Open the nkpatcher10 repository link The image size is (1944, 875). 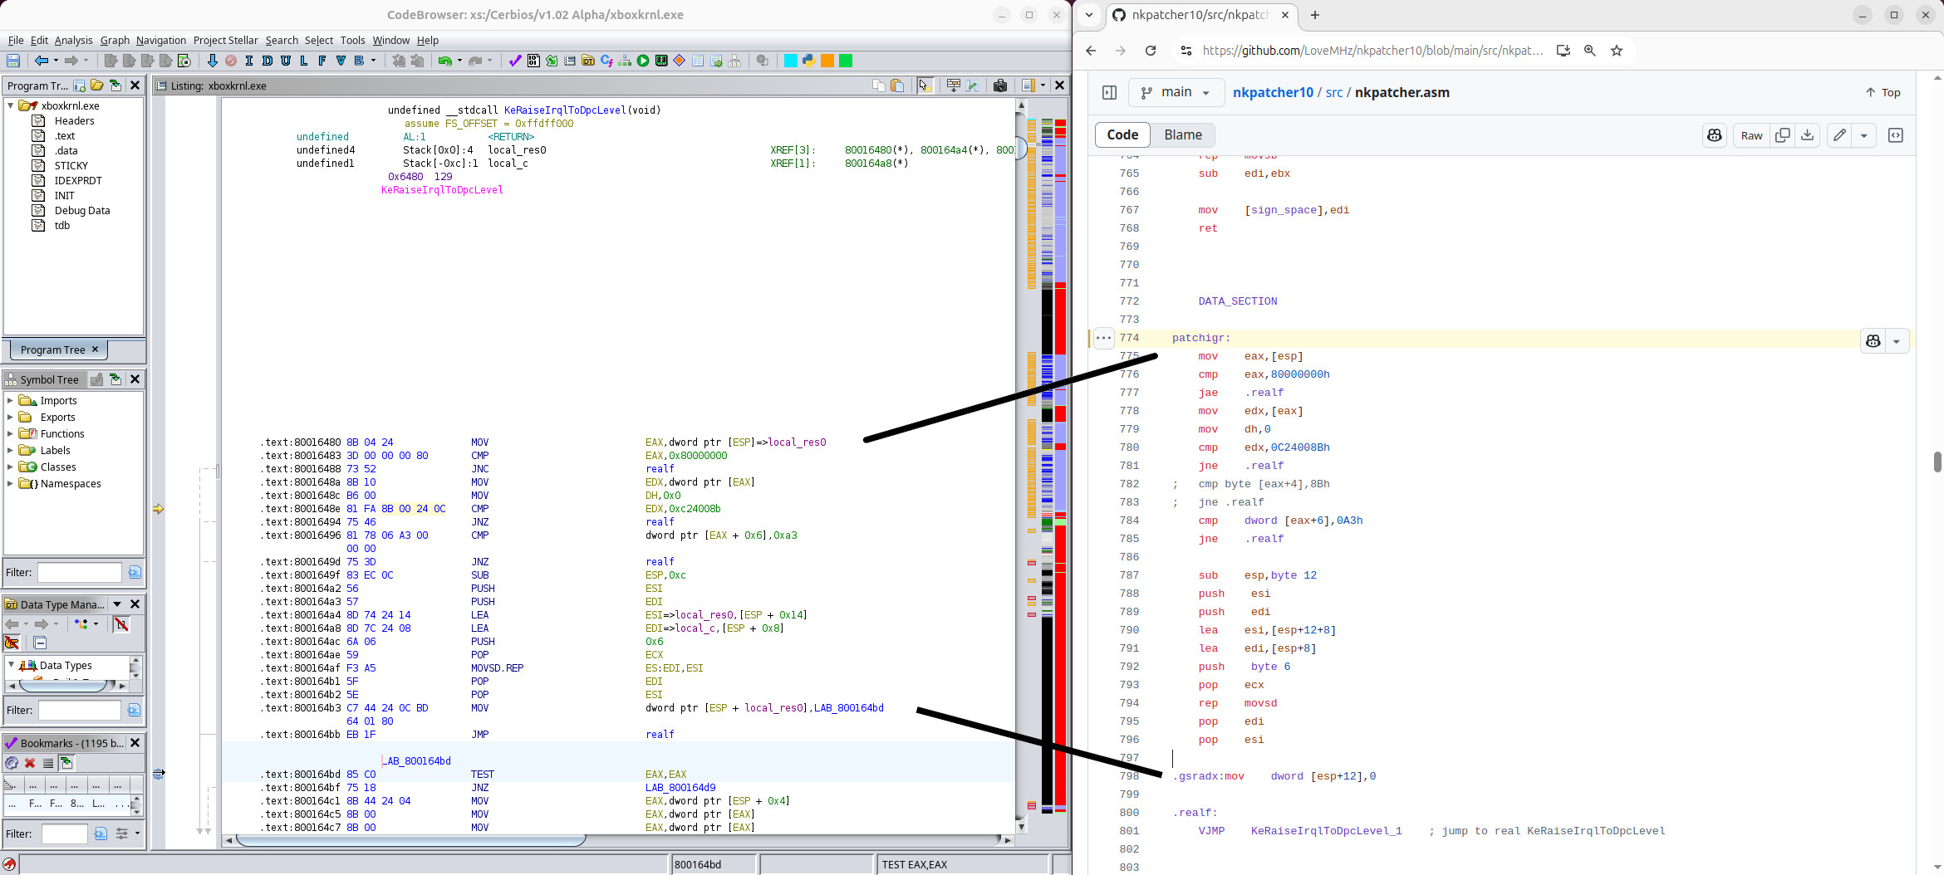click(x=1273, y=92)
